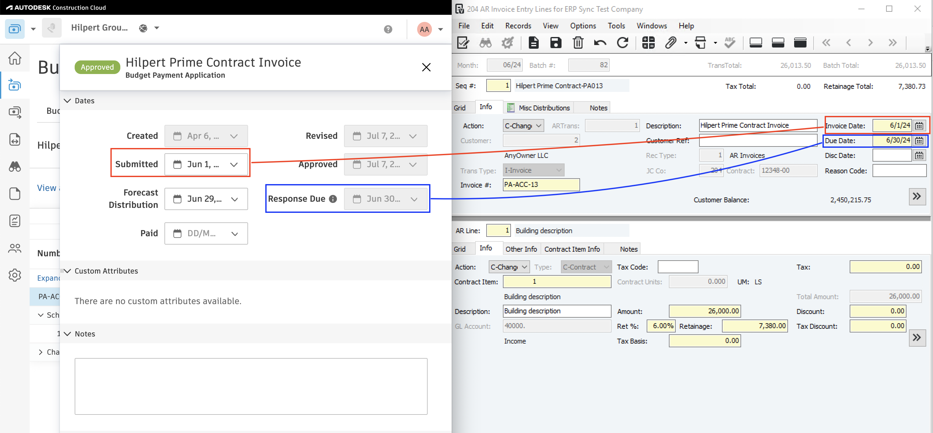The image size is (933, 433).
Task: Click the help question mark icon
Action: pos(388,29)
